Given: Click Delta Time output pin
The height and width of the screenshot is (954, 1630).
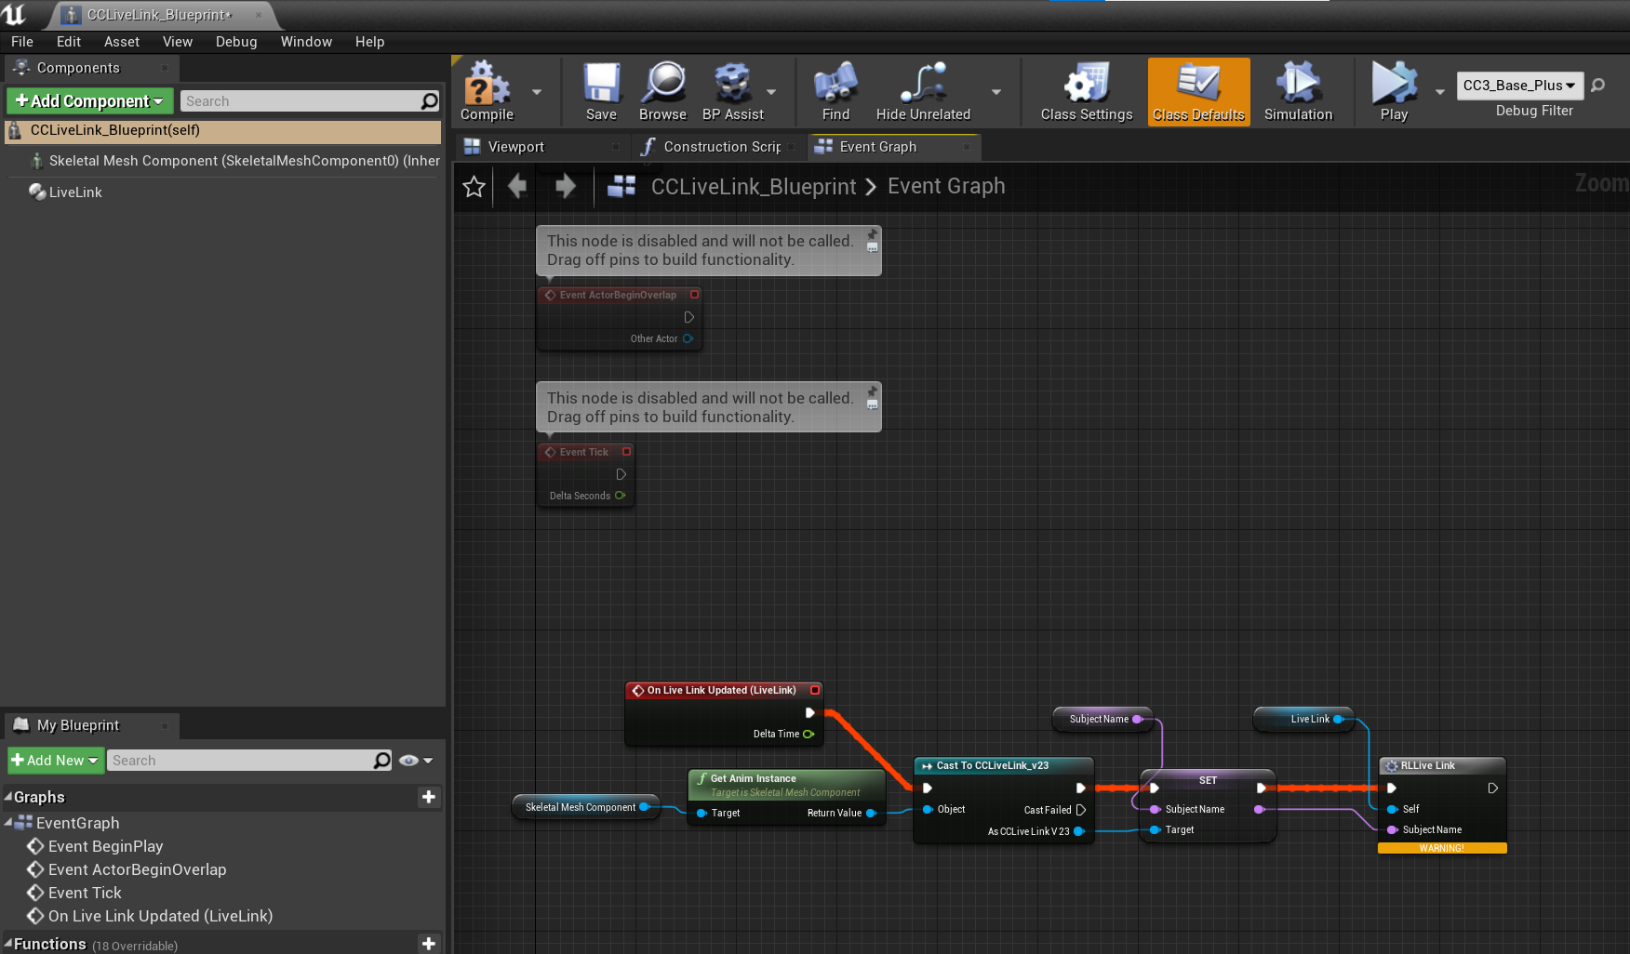Looking at the screenshot, I should click(808, 734).
